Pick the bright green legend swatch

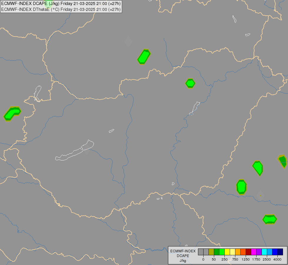pos(222,252)
